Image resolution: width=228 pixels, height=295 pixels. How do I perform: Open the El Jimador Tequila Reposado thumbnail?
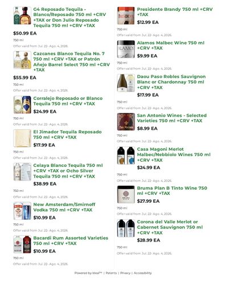22,138
